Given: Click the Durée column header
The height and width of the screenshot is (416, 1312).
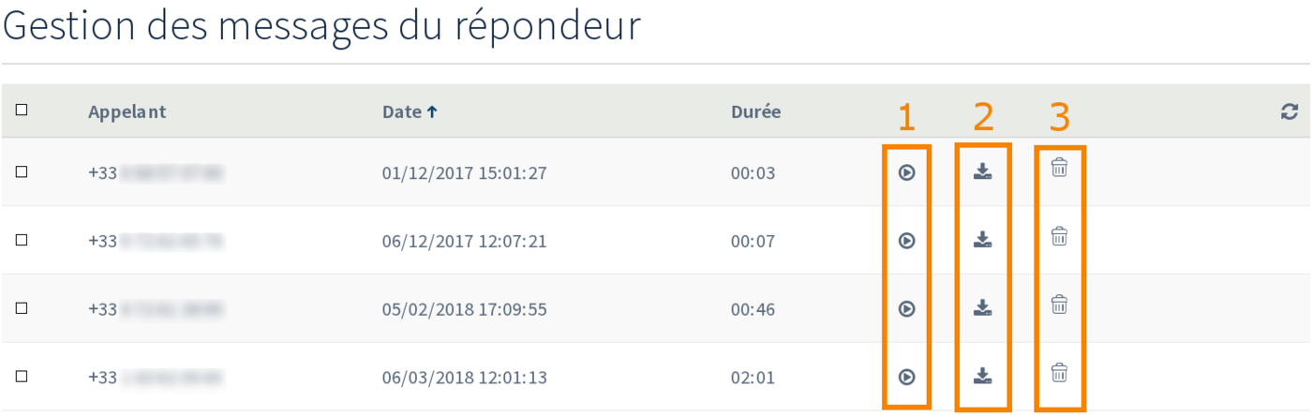Looking at the screenshot, I should click(x=755, y=111).
